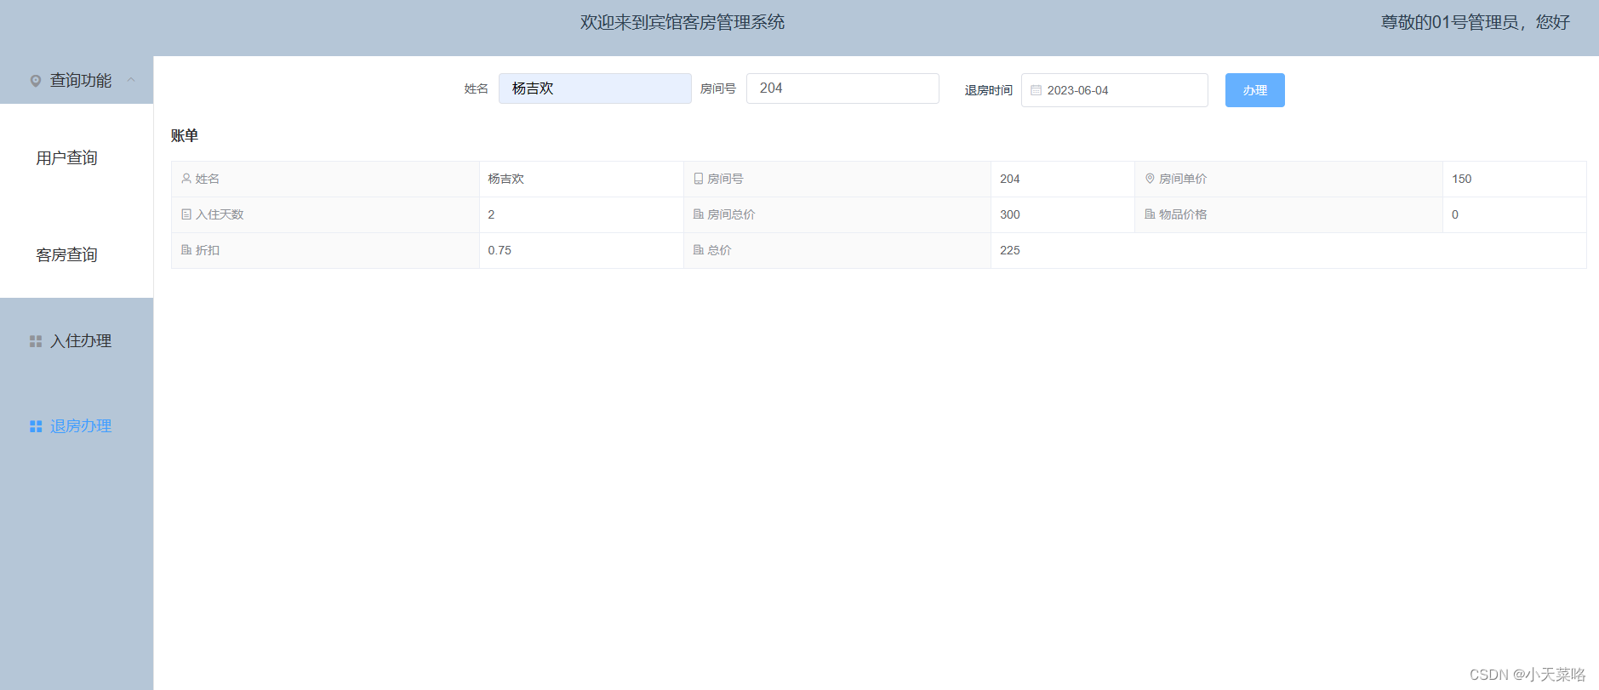Select the 物品价格 value 0
1599x690 pixels.
pos(1455,214)
